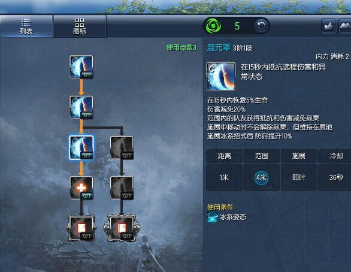The height and width of the screenshot is (272, 351).
Task: Click the green swirl skill point icon
Action: [x=213, y=26]
